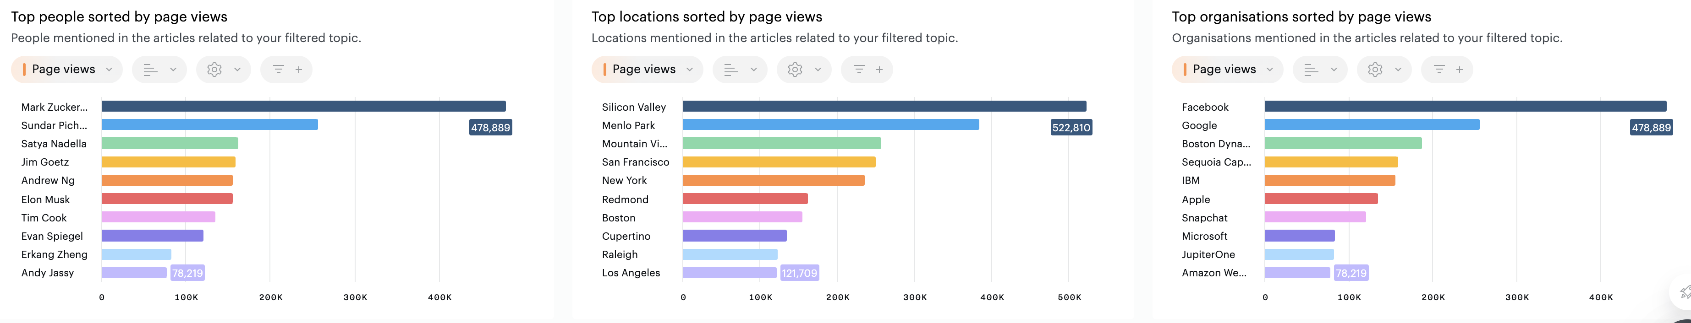Select the Sundar Pichai name label

coord(54,125)
